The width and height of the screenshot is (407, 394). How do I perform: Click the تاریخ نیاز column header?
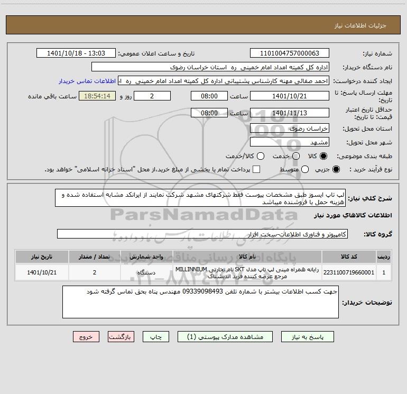coord(42,256)
